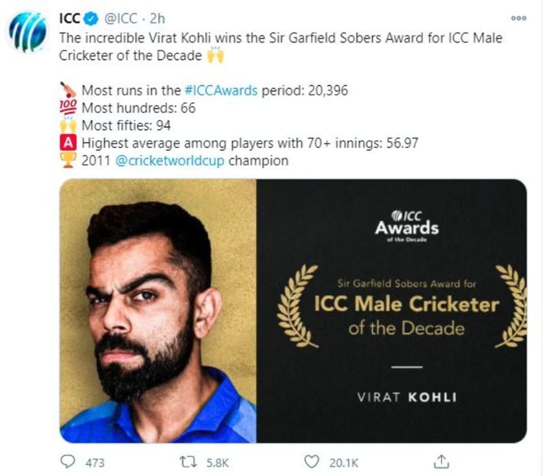Open the tweet's three-dot more options menu
This screenshot has height=476, width=544.
(519, 18)
